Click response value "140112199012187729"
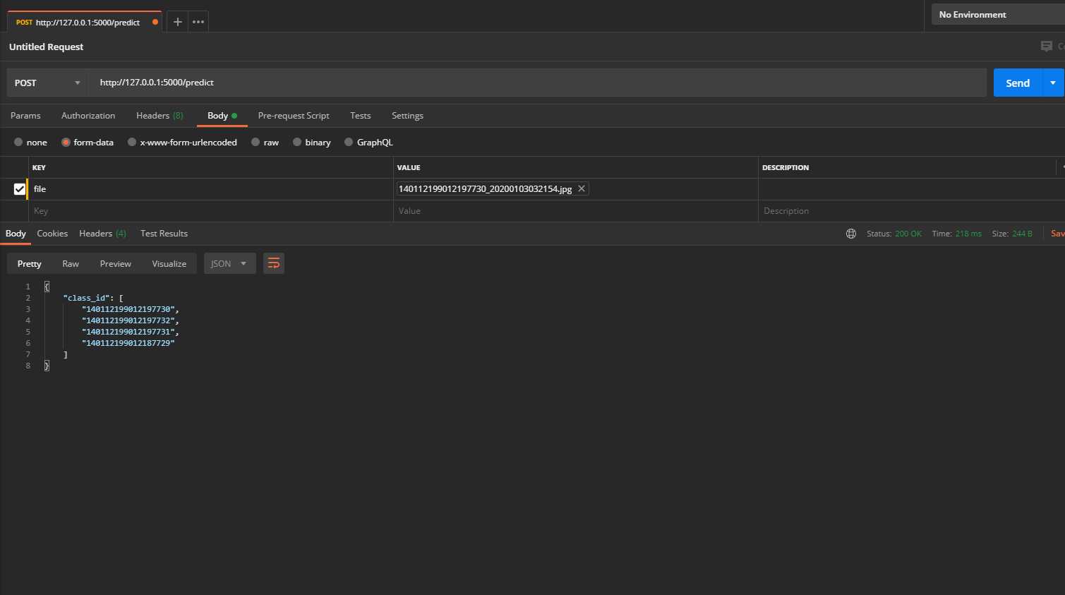Image resolution: width=1065 pixels, height=595 pixels. (x=128, y=343)
